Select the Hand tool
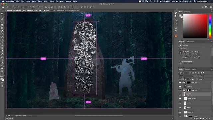213x120 pixels. pyautogui.click(x=2, y=68)
